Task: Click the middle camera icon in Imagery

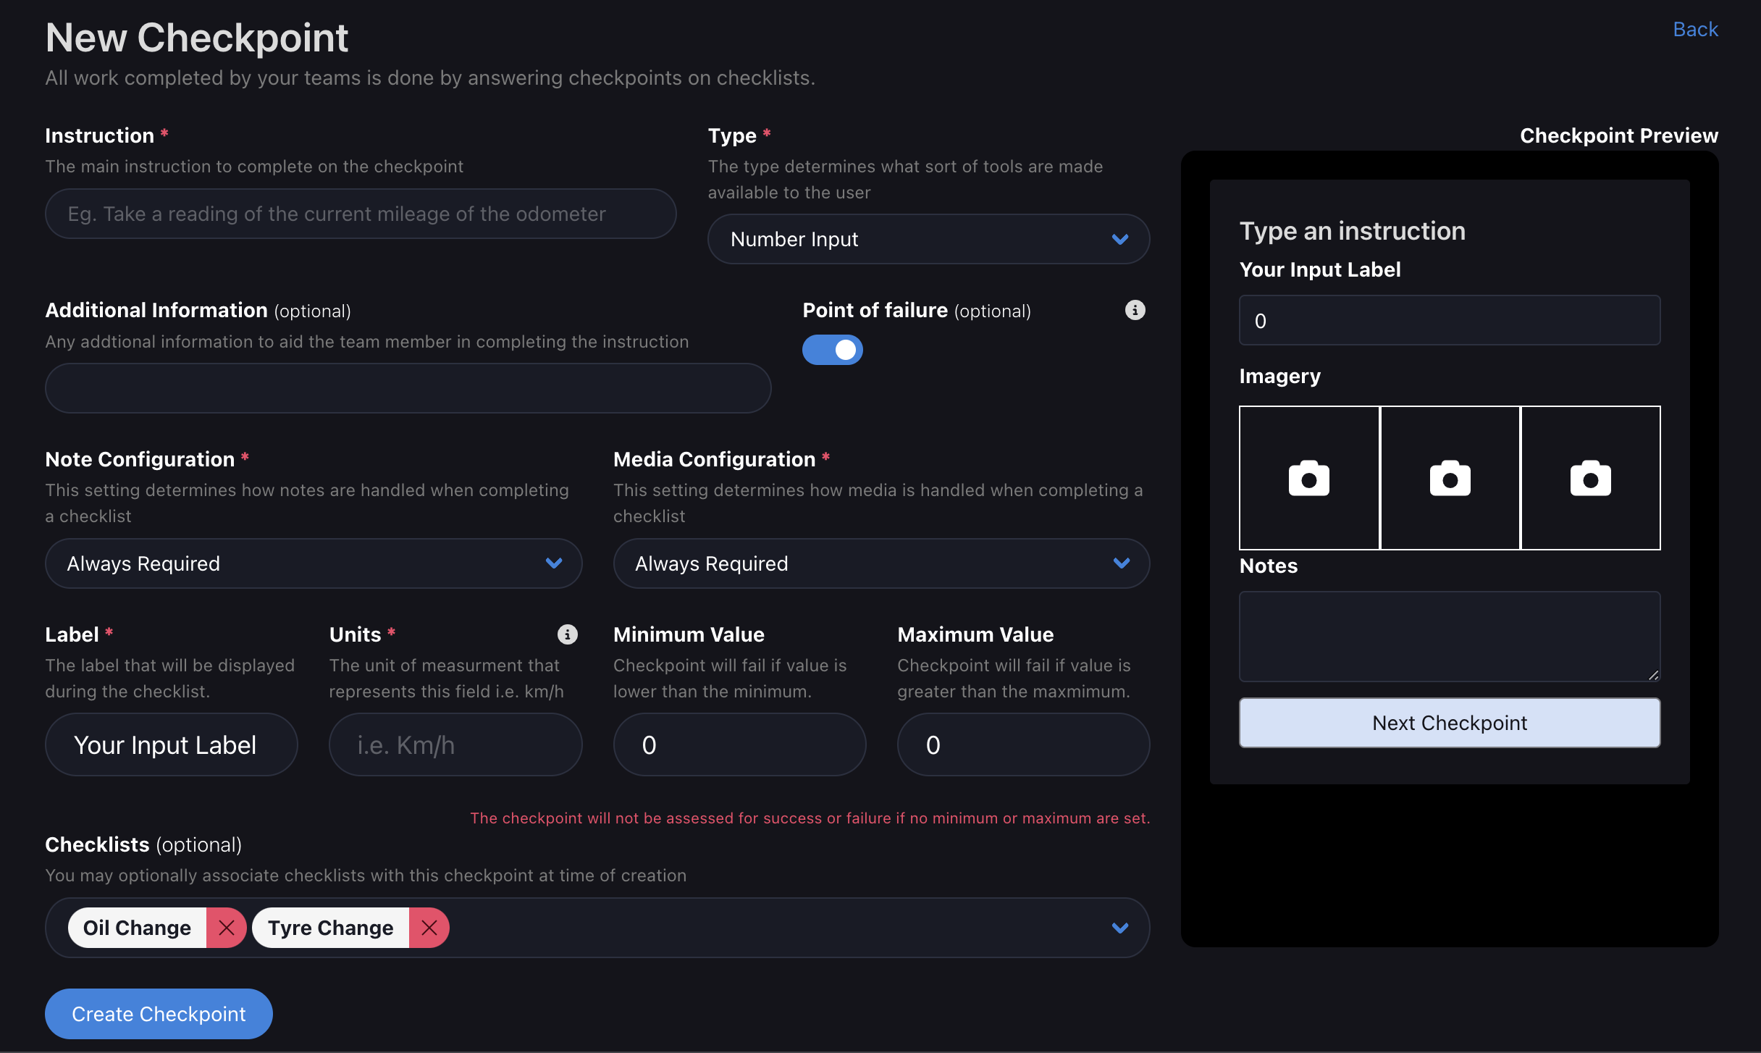Action: (x=1450, y=478)
